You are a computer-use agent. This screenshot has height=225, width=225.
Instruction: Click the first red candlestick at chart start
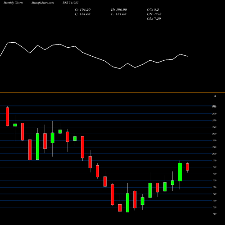[x=7, y=117]
